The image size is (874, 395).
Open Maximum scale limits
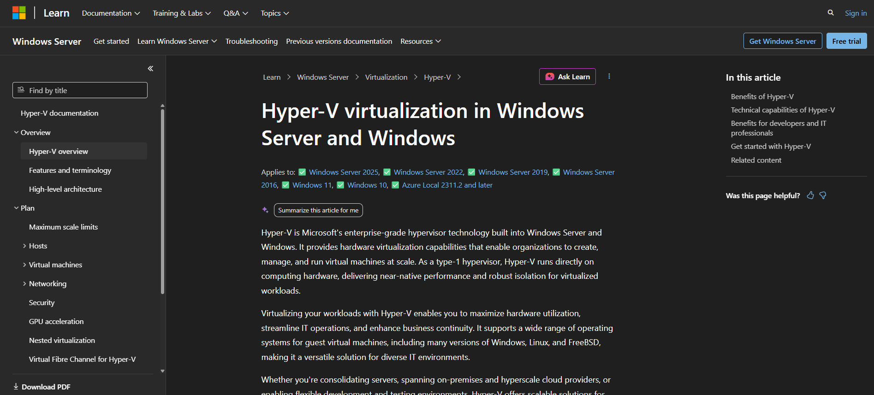pyautogui.click(x=63, y=227)
